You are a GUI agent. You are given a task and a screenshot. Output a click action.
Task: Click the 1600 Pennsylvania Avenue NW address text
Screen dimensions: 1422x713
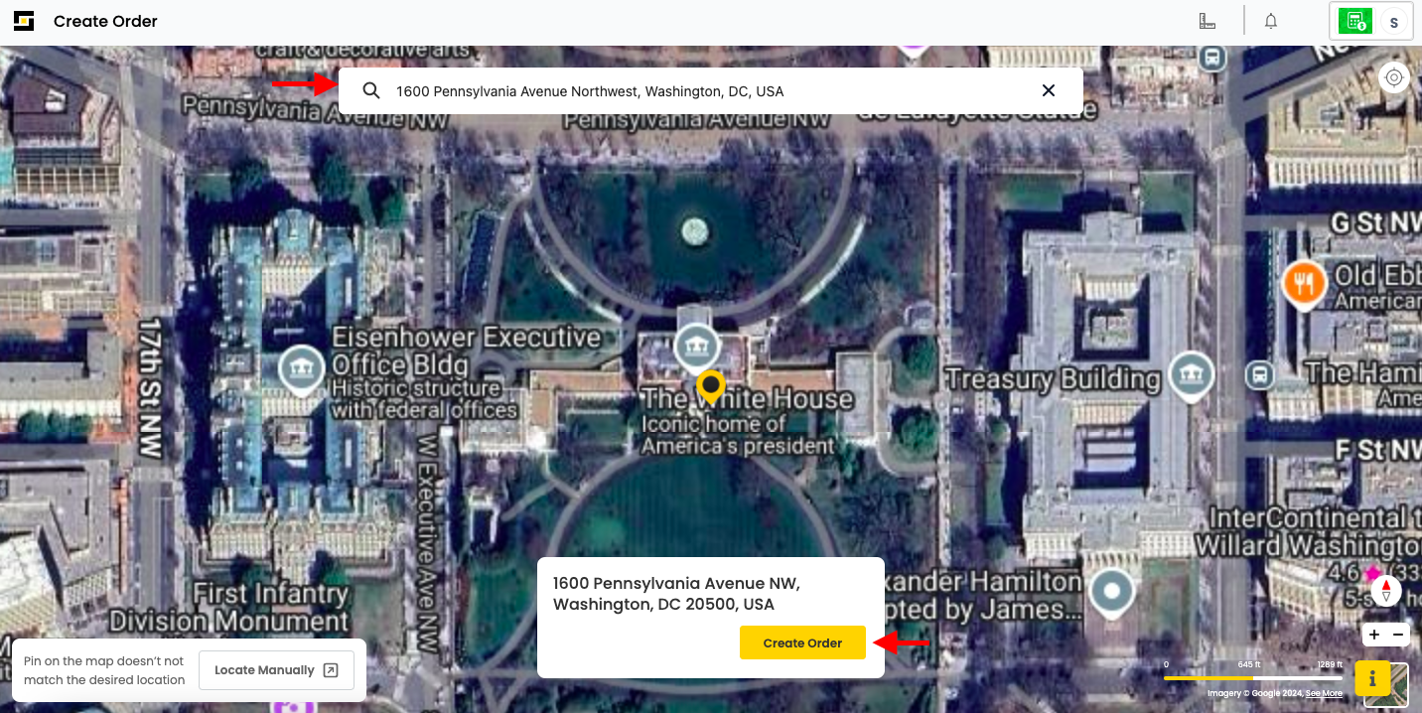[x=676, y=594]
